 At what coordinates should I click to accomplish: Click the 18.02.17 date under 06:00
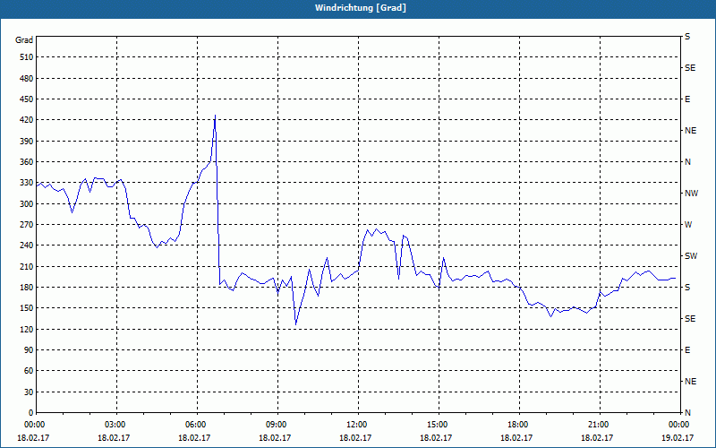coord(194,438)
